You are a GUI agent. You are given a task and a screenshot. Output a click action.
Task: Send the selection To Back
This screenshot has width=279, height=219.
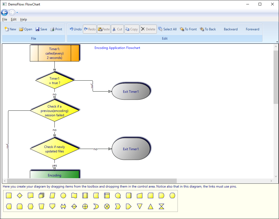click(x=207, y=29)
